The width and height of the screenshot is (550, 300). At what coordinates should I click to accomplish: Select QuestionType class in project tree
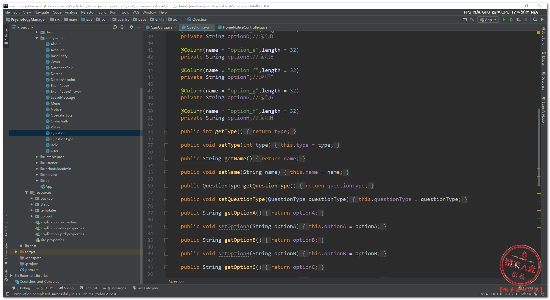tap(62, 139)
